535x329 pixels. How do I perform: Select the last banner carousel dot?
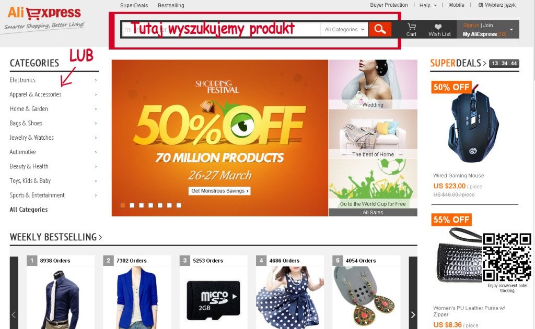pos(179,205)
